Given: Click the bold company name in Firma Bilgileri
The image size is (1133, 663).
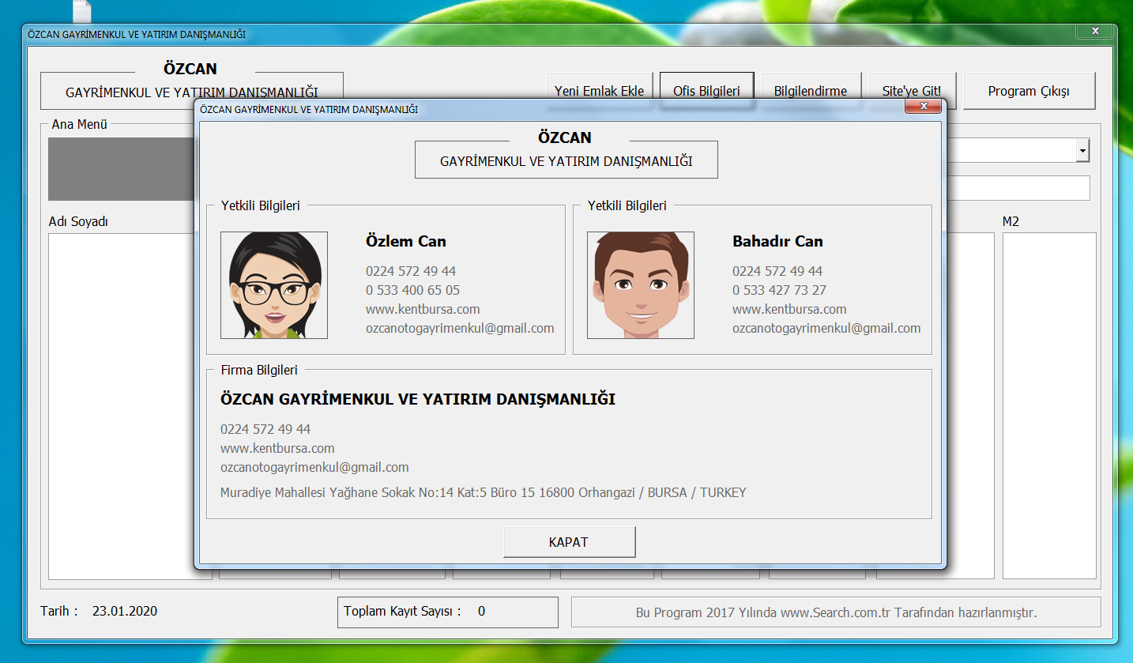Looking at the screenshot, I should tap(418, 399).
